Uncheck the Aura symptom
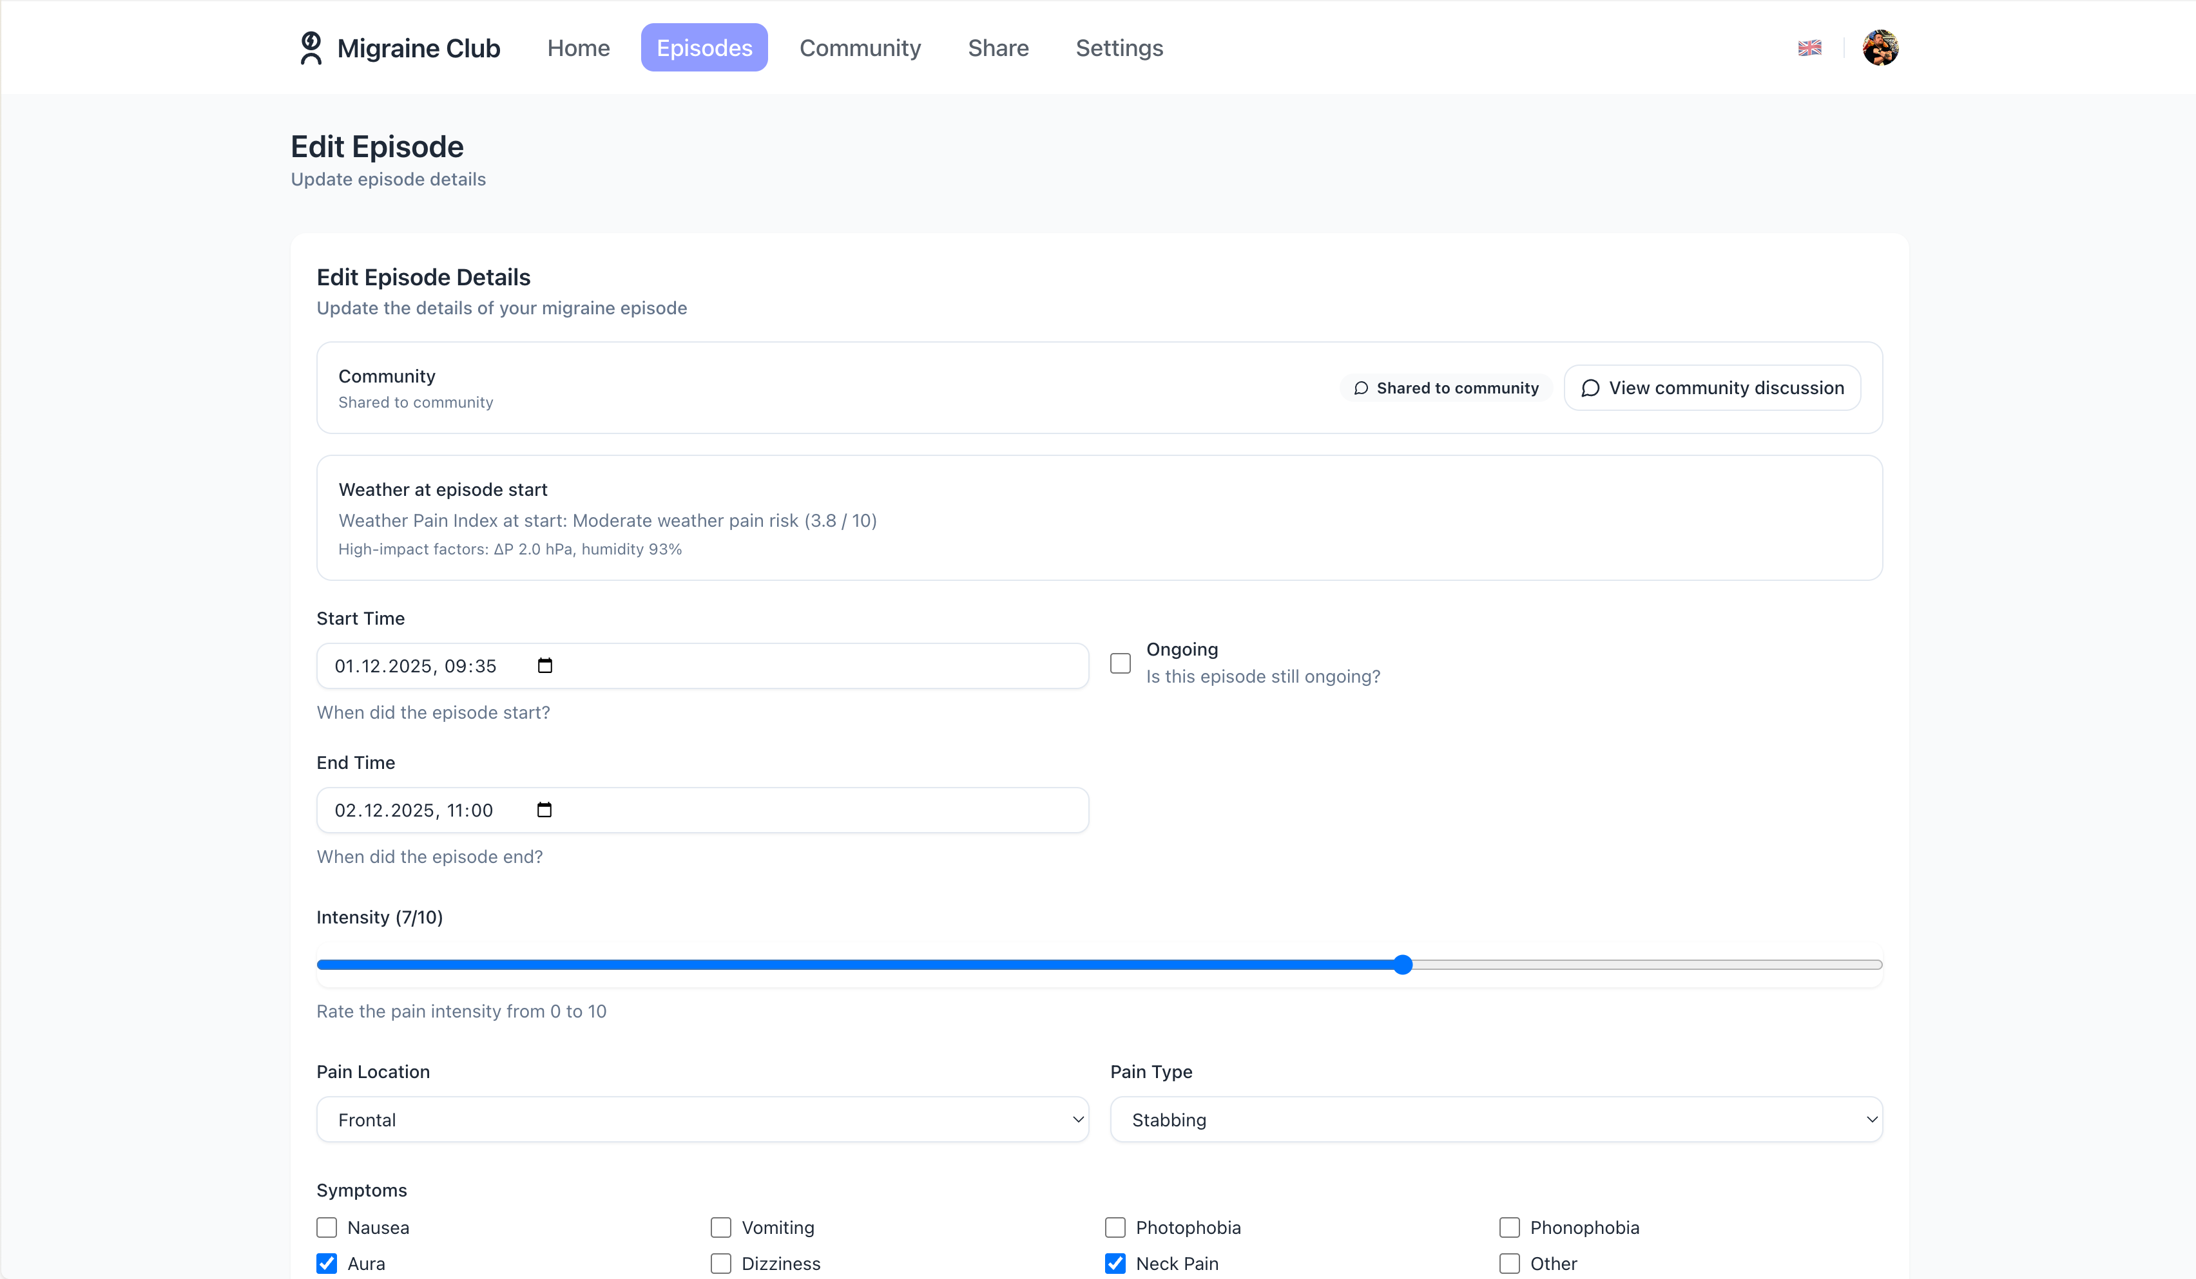Viewport: 2196px width, 1279px height. point(326,1264)
